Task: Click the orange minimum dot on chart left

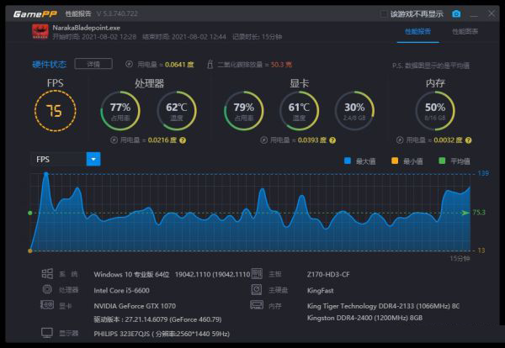Action: coord(30,250)
